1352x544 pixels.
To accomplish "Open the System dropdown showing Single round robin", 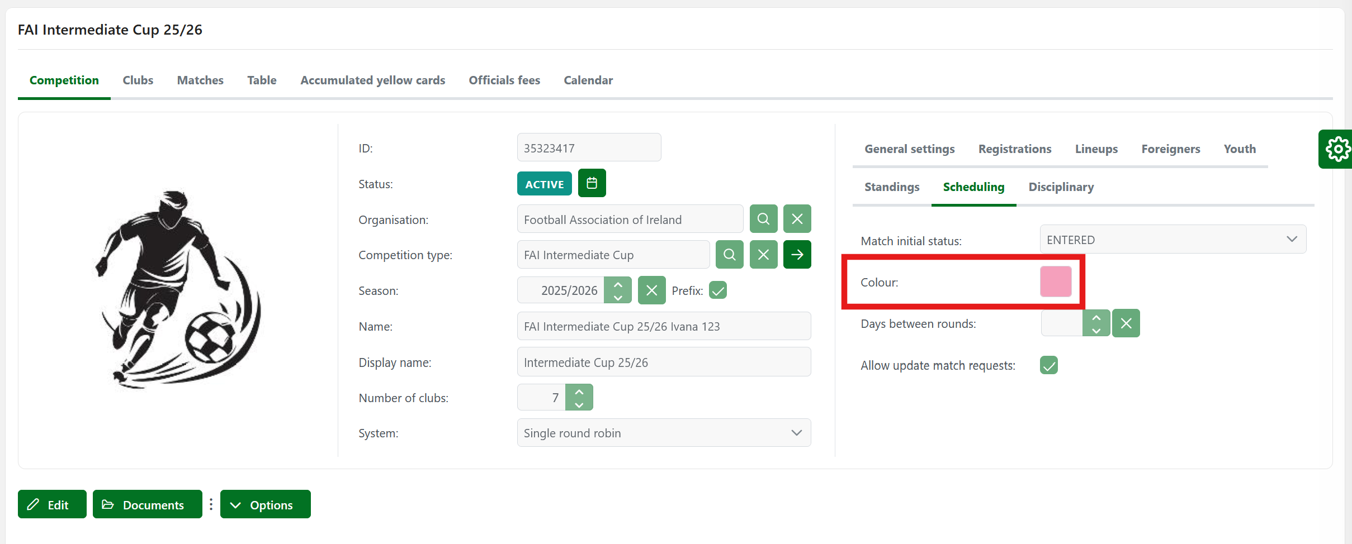I will (664, 433).
